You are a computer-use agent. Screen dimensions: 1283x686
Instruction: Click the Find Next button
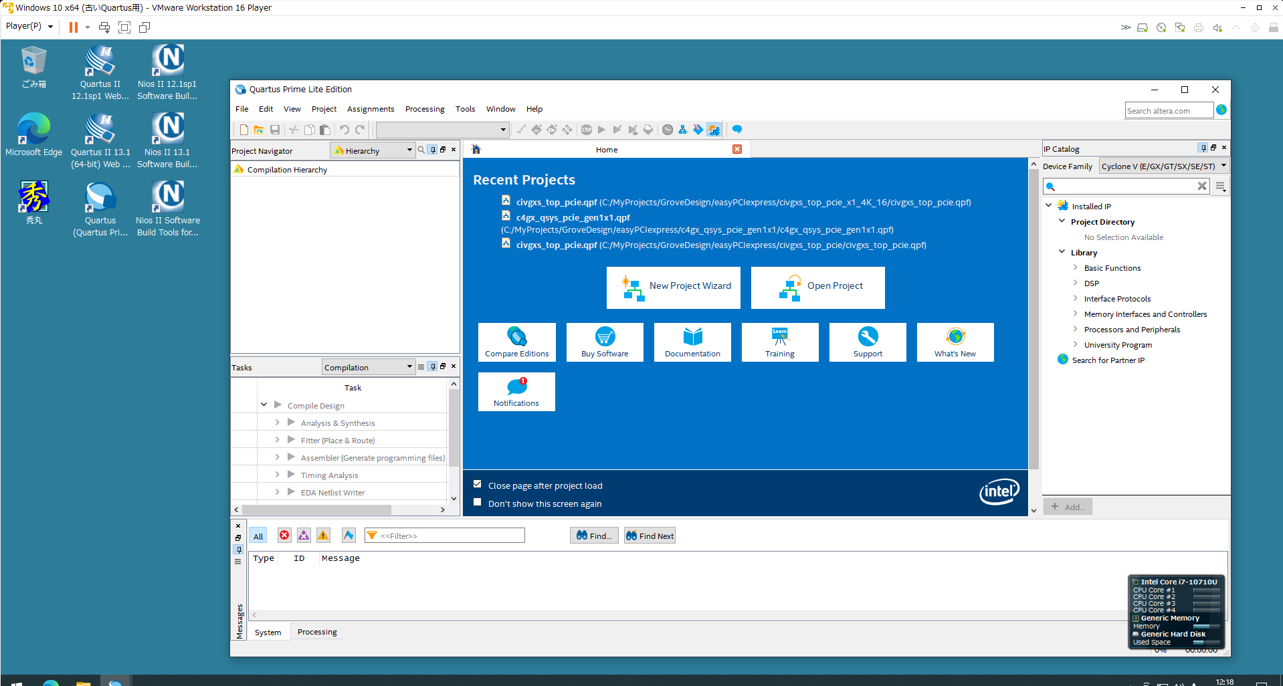click(650, 536)
